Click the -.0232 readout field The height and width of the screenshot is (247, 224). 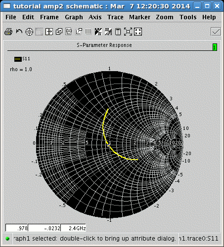44,228
